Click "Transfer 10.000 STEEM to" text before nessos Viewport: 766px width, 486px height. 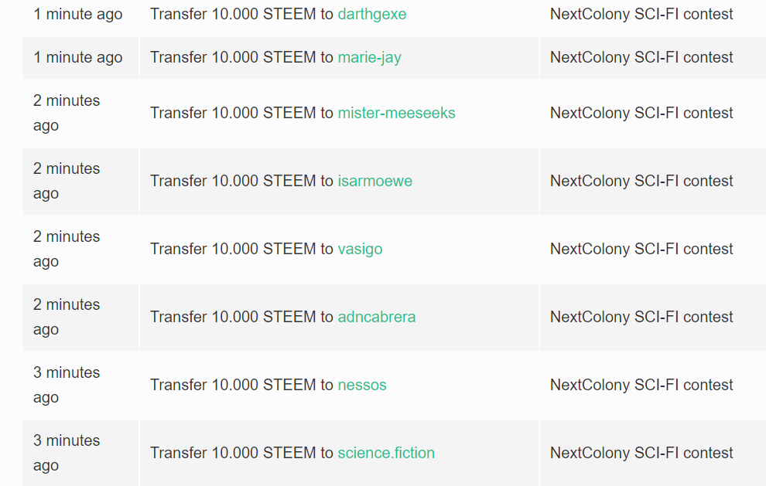[x=241, y=385]
